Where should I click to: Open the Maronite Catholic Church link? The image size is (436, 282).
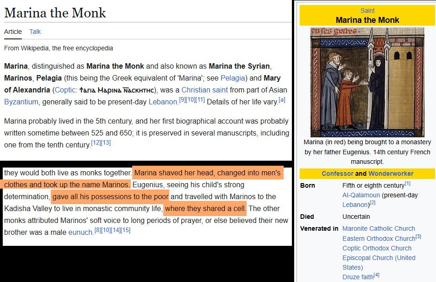(x=378, y=228)
